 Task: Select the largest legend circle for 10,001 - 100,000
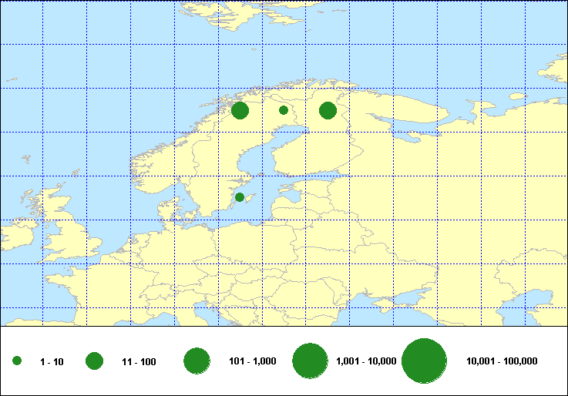pyautogui.click(x=425, y=361)
